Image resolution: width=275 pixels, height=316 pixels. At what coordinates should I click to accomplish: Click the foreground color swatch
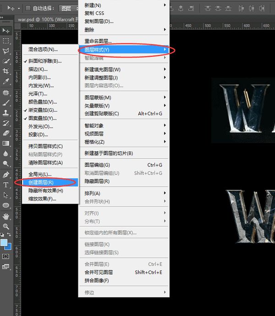(x=4, y=242)
